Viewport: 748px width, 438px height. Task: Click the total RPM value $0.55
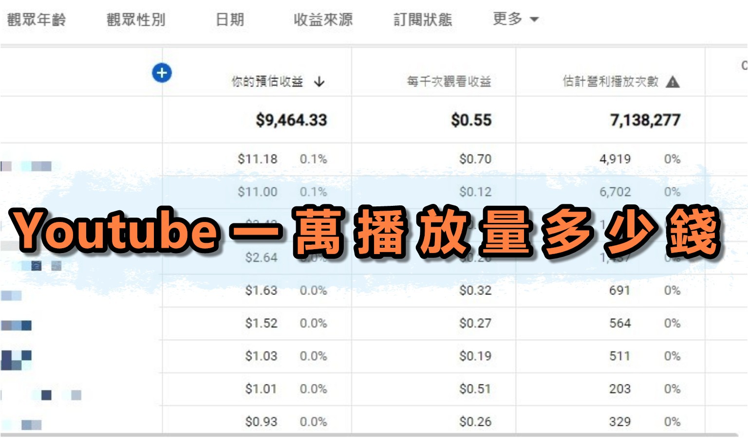tap(471, 120)
